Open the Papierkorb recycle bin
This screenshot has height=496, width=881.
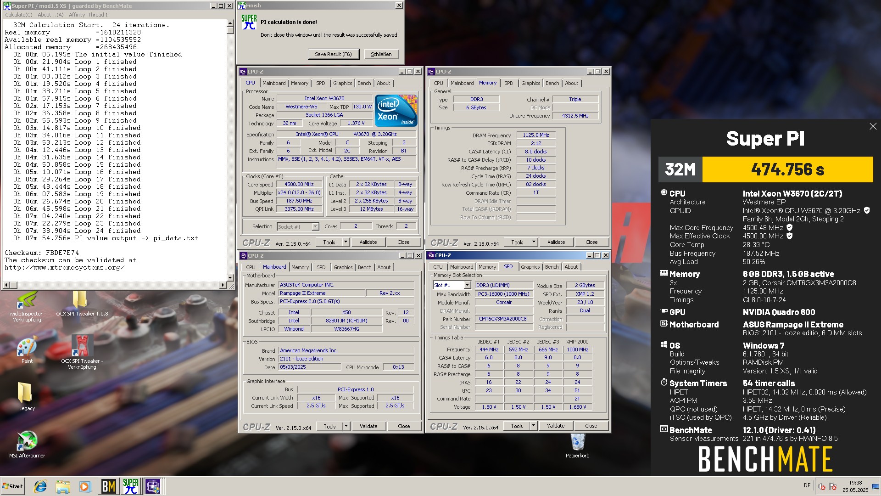point(577,445)
